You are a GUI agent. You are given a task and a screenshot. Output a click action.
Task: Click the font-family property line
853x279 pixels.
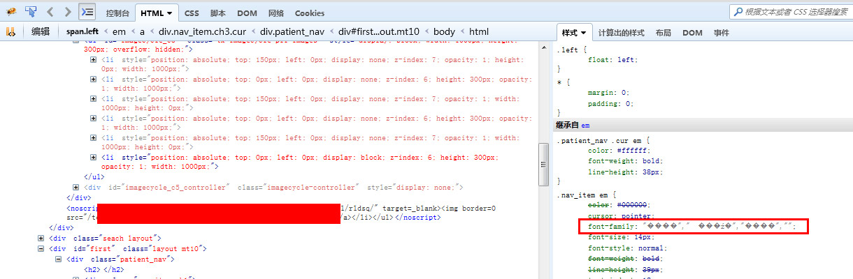[x=692, y=226]
